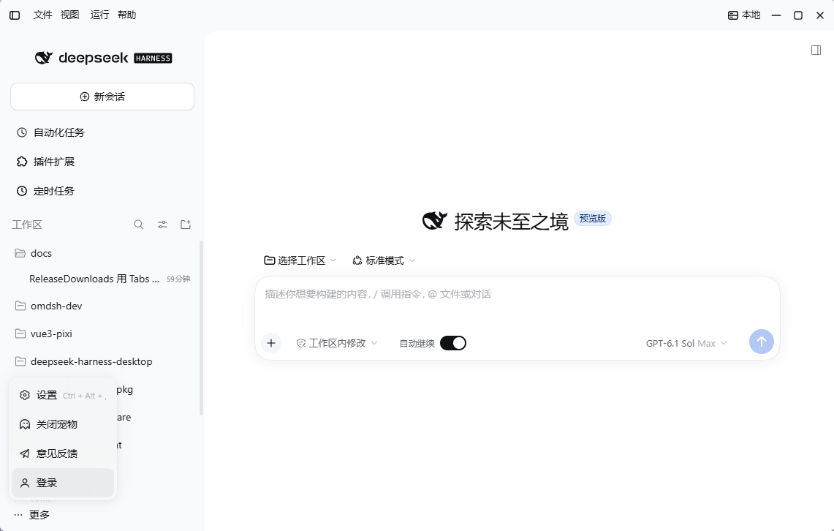This screenshot has height=531, width=834.
Task: Click the 探索未至之境 headline text
Action: pos(511,222)
